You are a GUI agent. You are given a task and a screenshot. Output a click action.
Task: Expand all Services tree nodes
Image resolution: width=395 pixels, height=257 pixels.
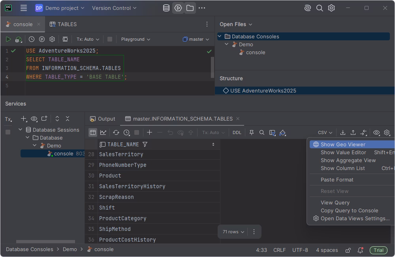tap(57, 119)
